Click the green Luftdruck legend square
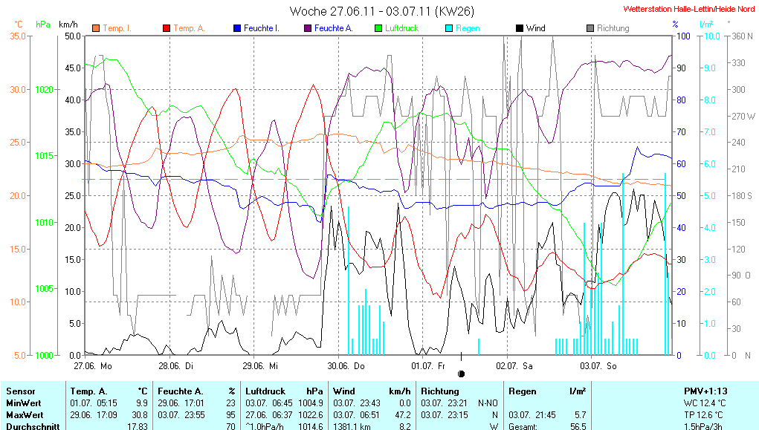 coord(378,28)
